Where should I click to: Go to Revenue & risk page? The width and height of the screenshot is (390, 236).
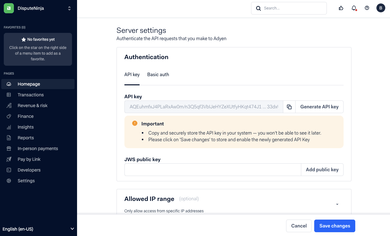(x=38, y=106)
